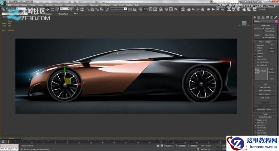Click the GoZBrush toolbar button
Image resolution: width=279 pixels, height=151 pixels.
tap(262, 9)
